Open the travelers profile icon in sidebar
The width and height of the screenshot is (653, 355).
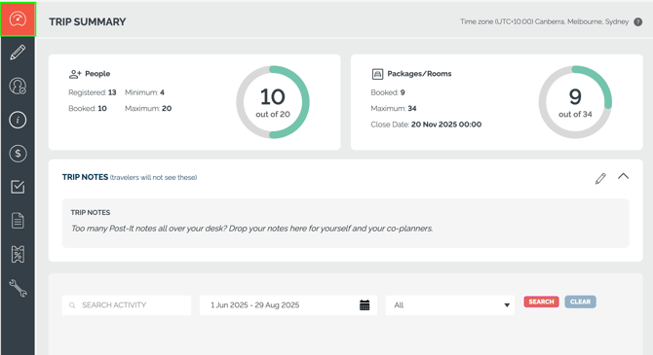tap(18, 86)
